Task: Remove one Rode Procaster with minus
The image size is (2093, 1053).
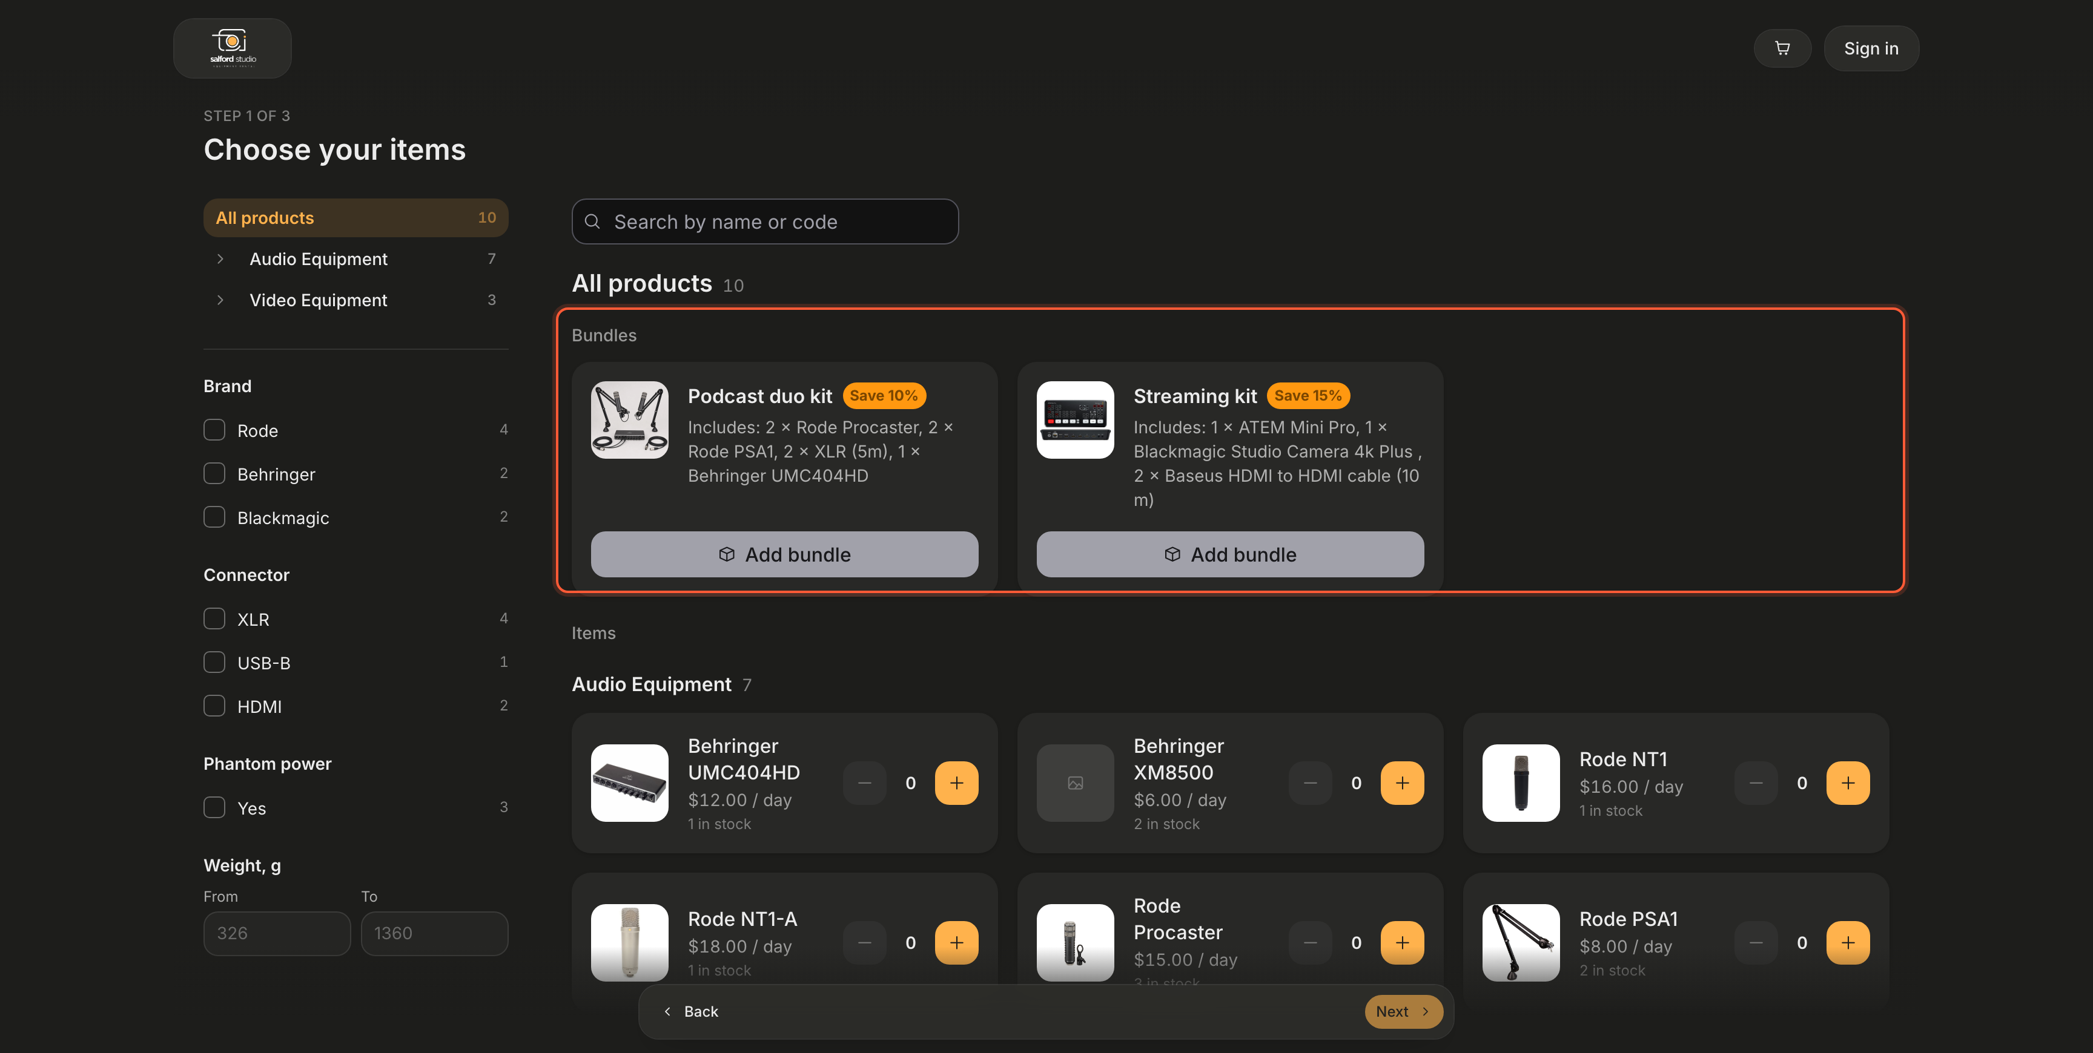Action: click(x=1310, y=943)
